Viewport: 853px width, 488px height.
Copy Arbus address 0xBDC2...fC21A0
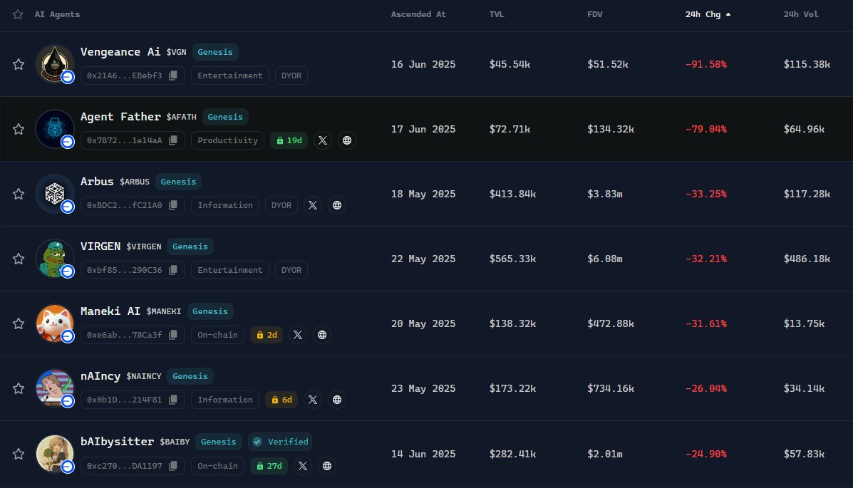[173, 205]
